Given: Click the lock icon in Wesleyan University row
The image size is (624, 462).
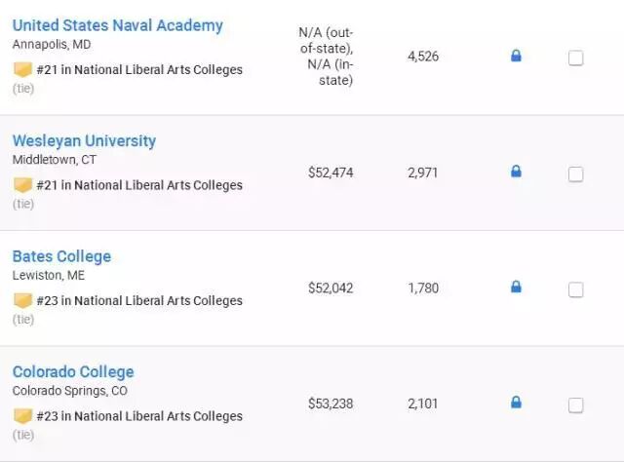Looking at the screenshot, I should tap(516, 172).
